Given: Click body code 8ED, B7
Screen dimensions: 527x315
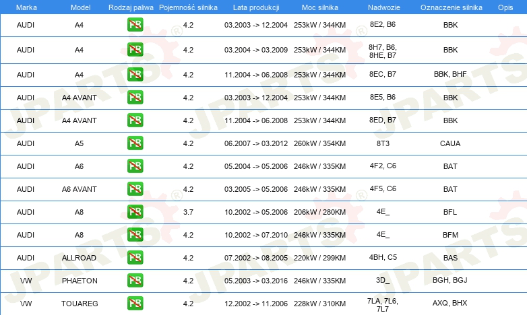Looking at the screenshot, I should click(x=383, y=120).
